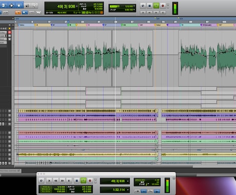Select the yellow audio clip in the upper track group
The width and height of the screenshot is (236, 195).
[87, 111]
